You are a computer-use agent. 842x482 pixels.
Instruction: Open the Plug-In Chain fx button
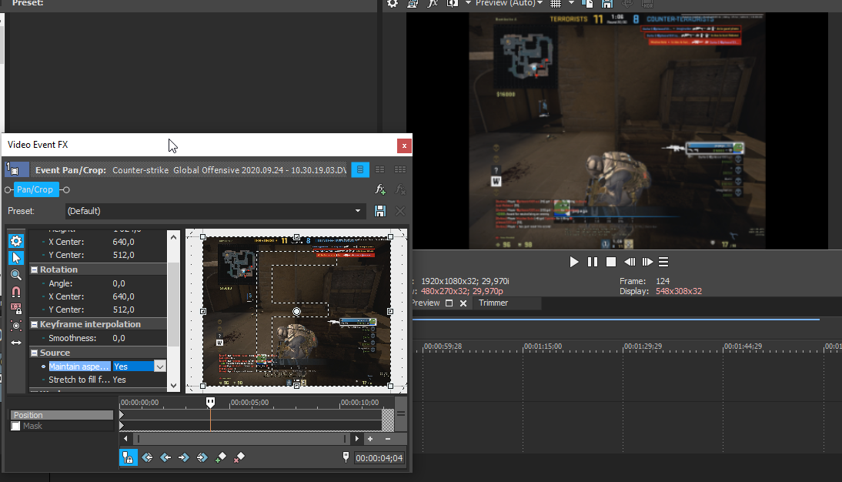tap(380, 189)
